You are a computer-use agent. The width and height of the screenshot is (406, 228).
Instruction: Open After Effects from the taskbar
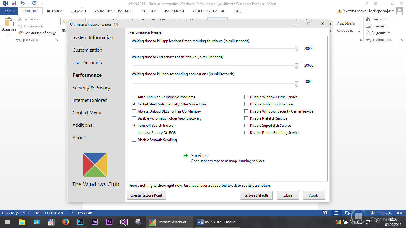[95, 222]
